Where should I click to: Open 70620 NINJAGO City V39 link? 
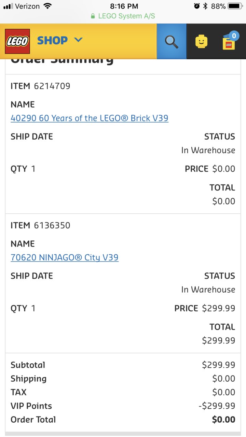coord(65,257)
